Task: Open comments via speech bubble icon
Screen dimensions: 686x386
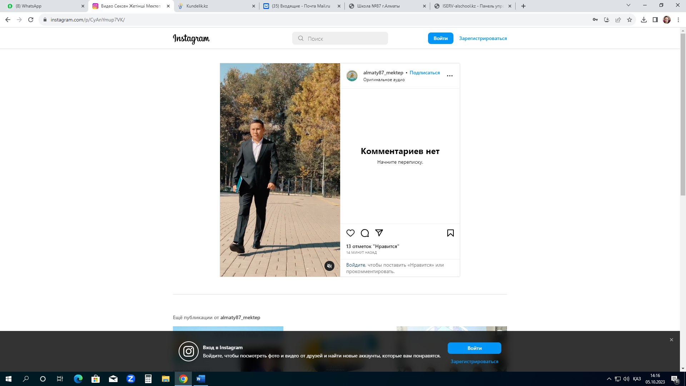Action: click(365, 233)
